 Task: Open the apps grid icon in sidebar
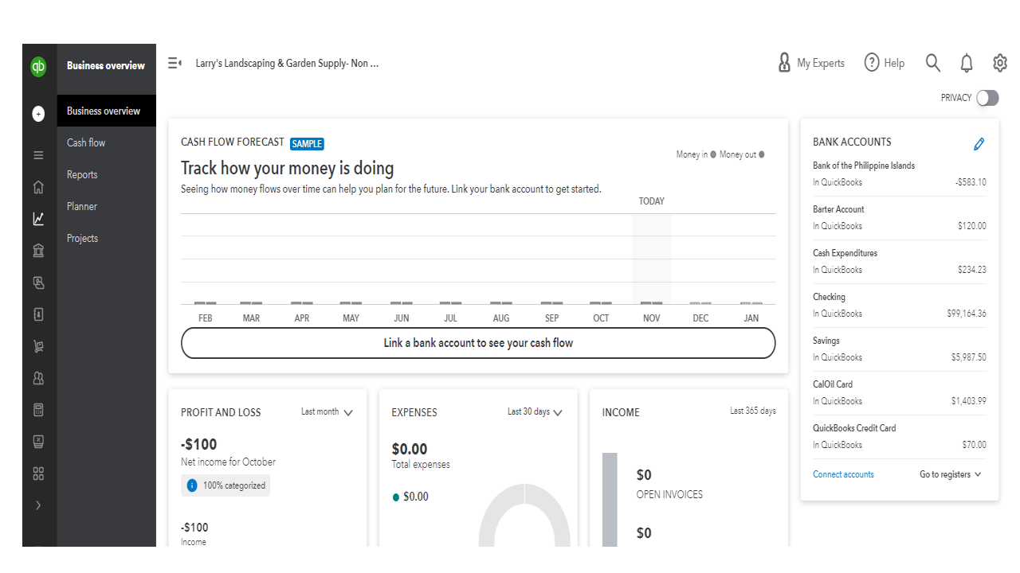(38, 474)
